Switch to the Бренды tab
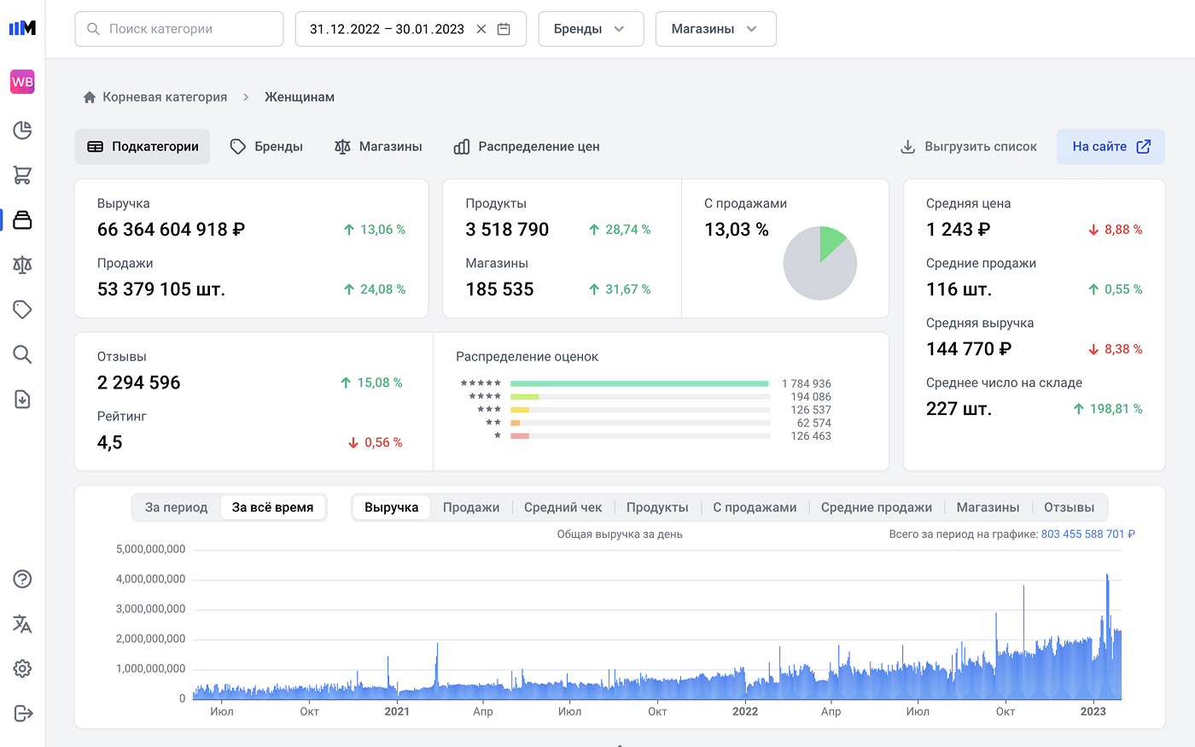Viewport: 1195px width, 747px height. click(x=267, y=147)
